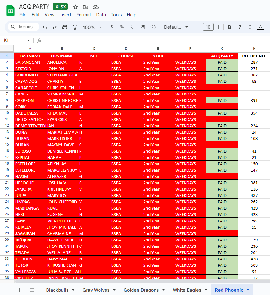Open the Default font dropdown
This screenshot has height=295, width=270.
click(176, 27)
